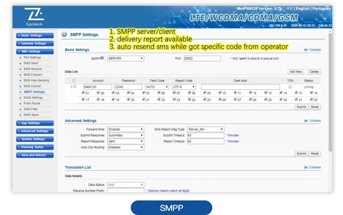Click the SMPP info icon
Image resolution: width=343 pixels, height=215 pixels.
102,58
